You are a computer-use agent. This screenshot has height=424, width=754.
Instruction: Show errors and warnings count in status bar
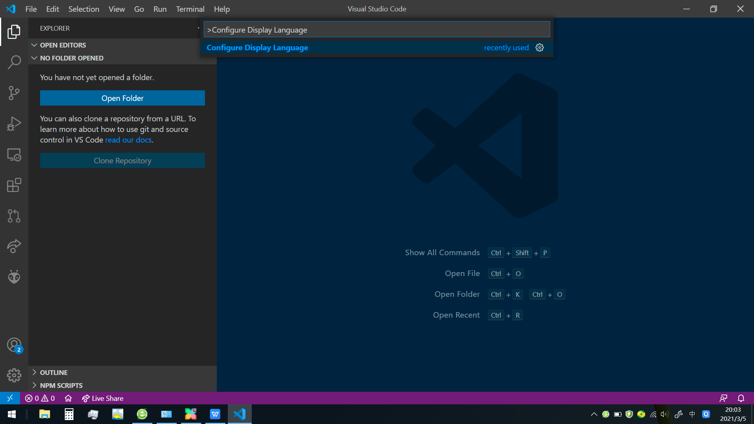click(x=40, y=398)
